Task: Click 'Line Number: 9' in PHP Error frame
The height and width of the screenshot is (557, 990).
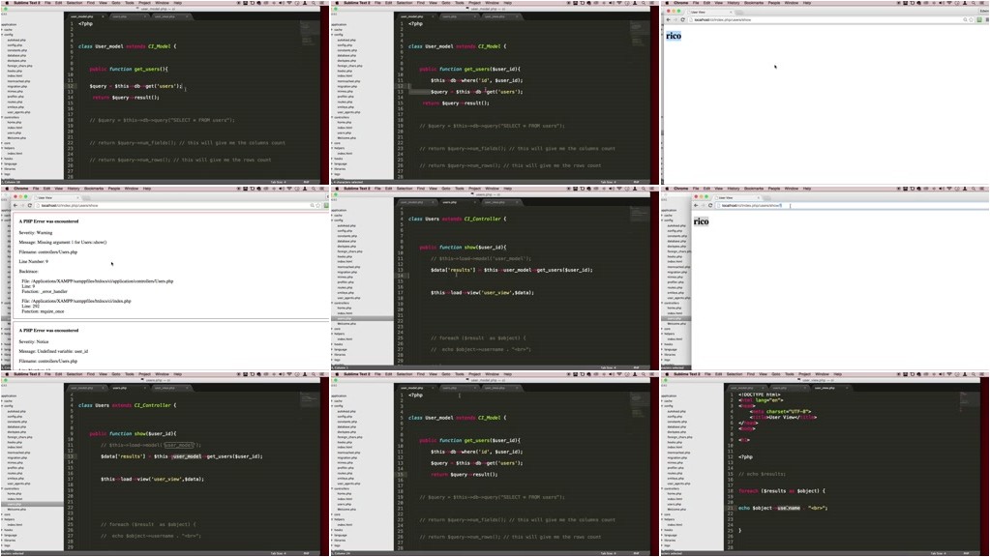Action: pyautogui.click(x=33, y=261)
